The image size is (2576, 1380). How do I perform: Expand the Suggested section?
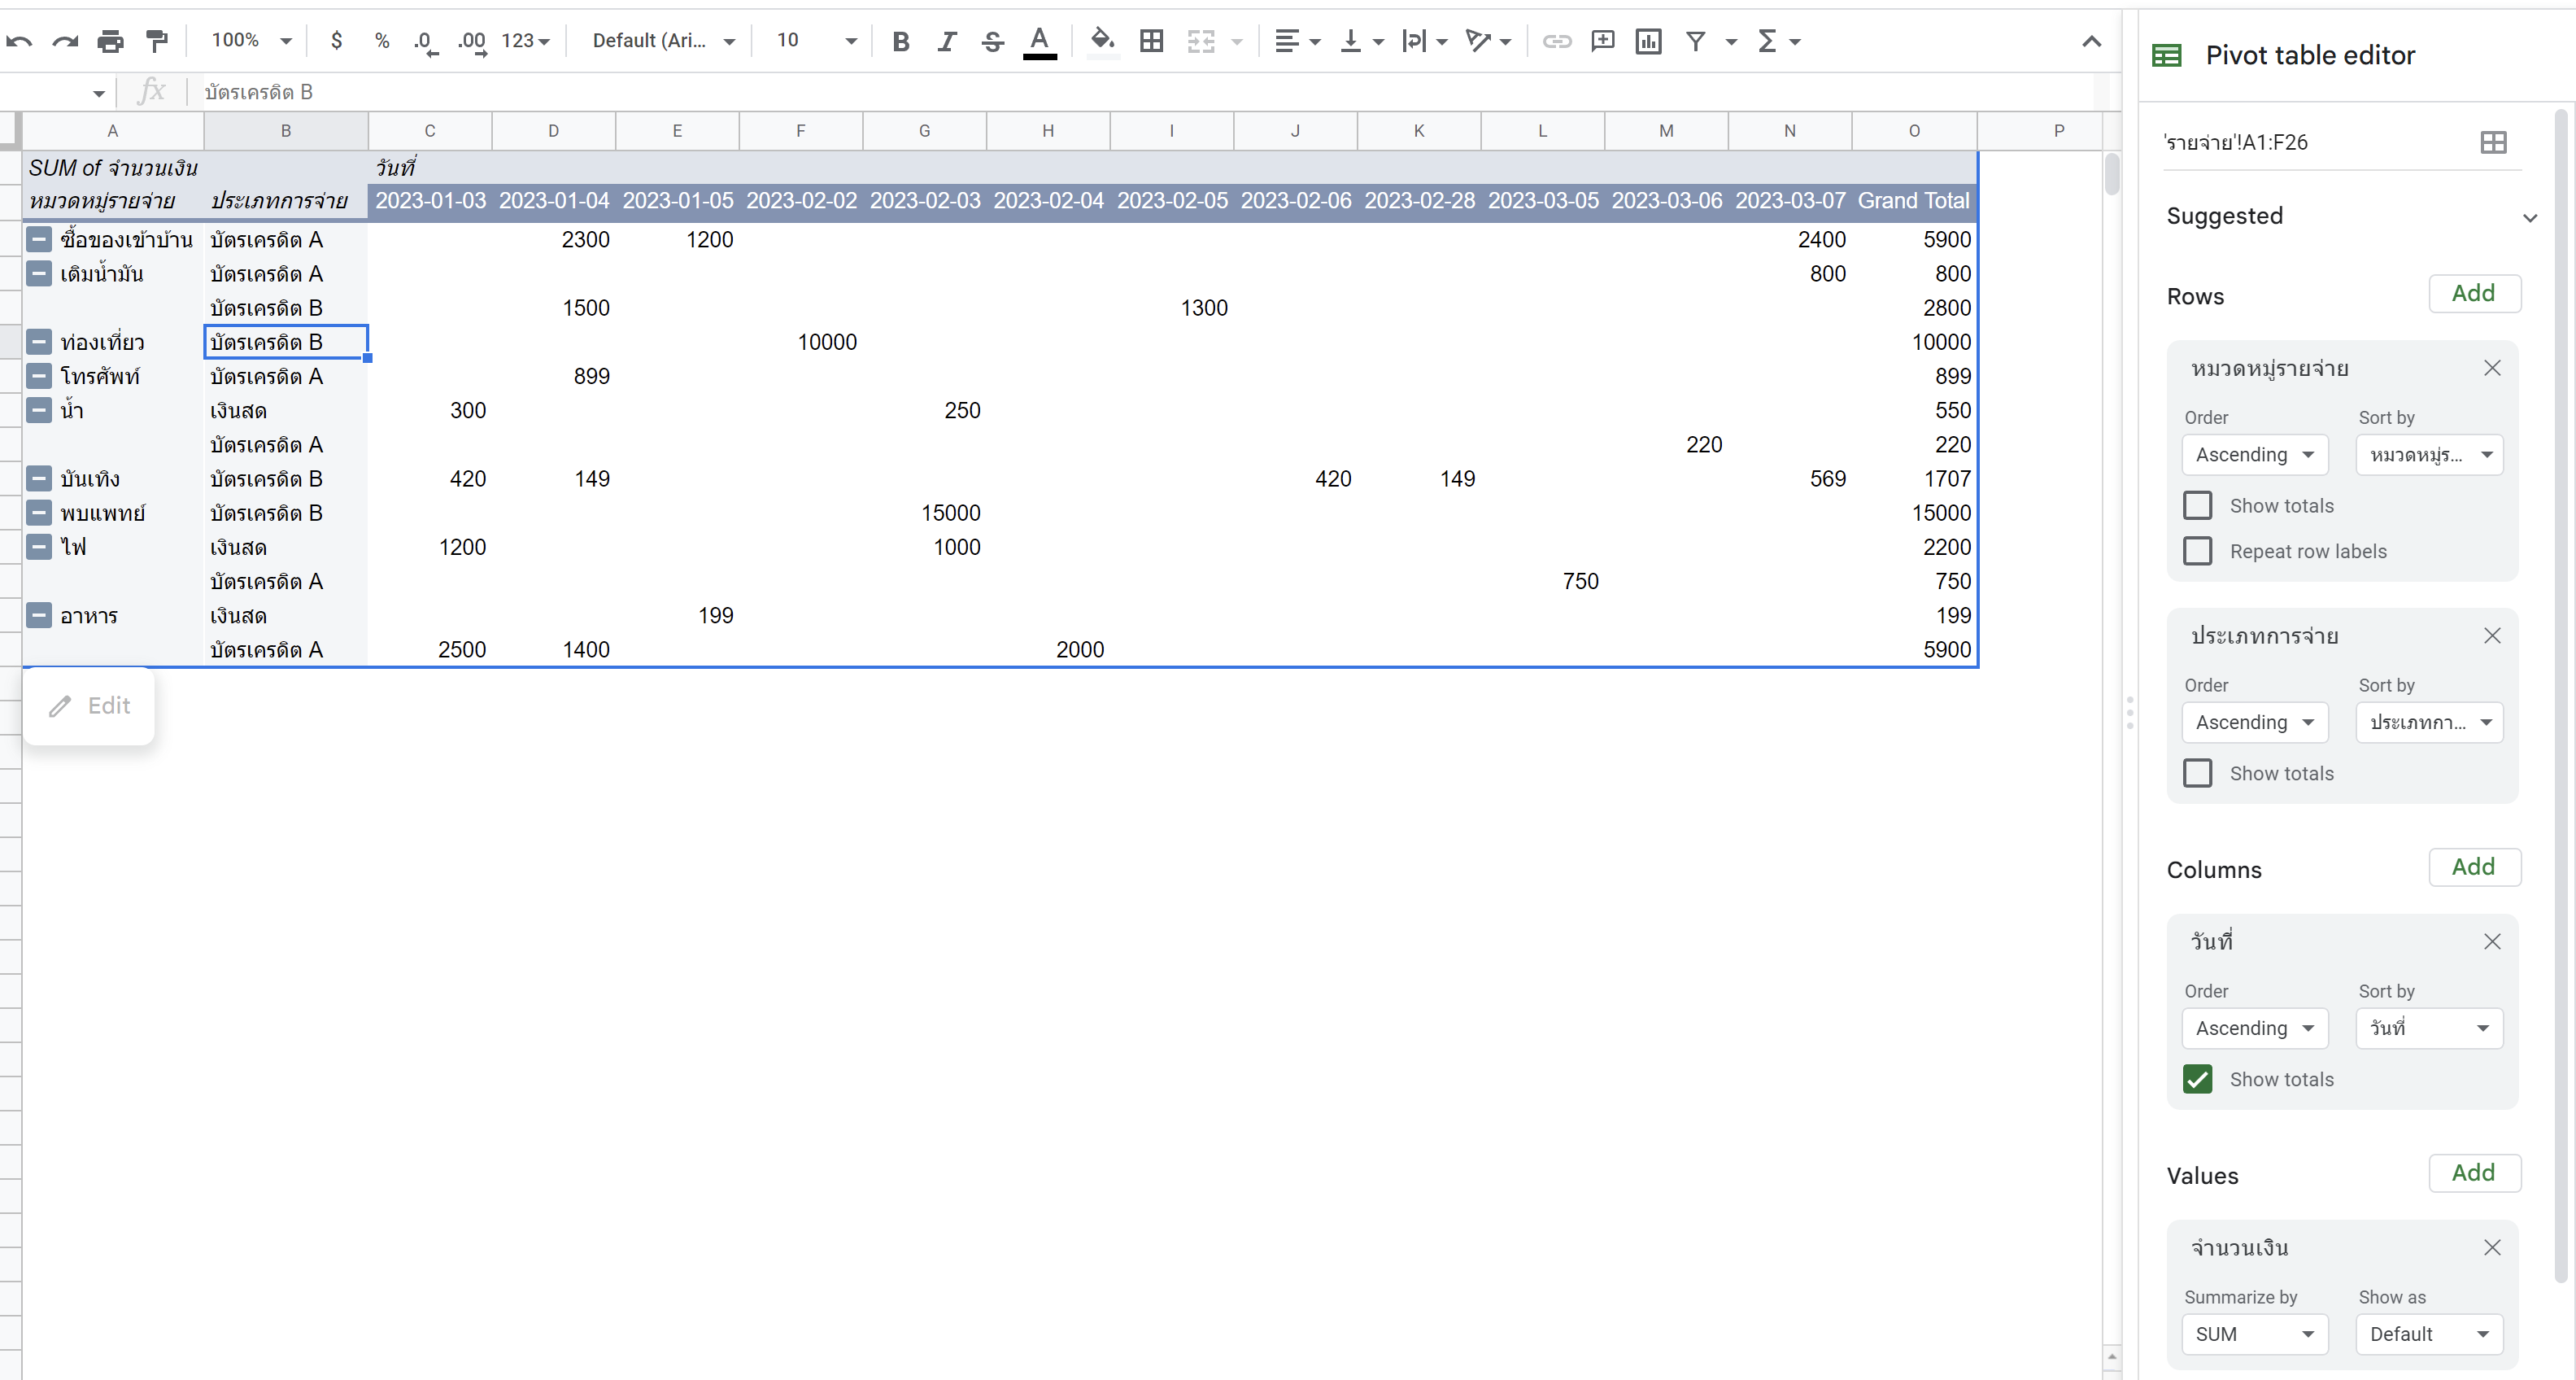coord(2529,217)
